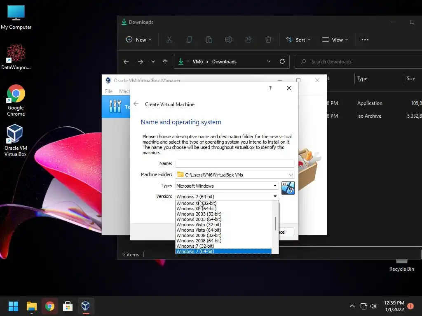Image resolution: width=422 pixels, height=316 pixels.
Task: Select Windows 7 (32-bit) entry
Action: (x=223, y=246)
